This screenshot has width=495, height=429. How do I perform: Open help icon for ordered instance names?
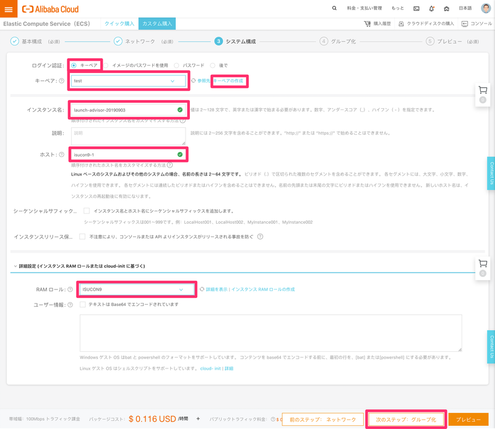click(x=183, y=121)
